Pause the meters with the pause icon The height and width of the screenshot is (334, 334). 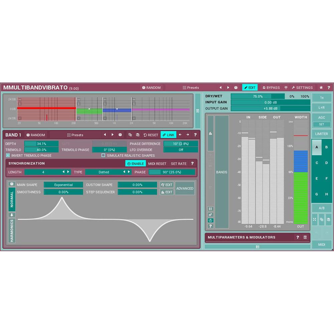pyautogui.click(x=210, y=209)
